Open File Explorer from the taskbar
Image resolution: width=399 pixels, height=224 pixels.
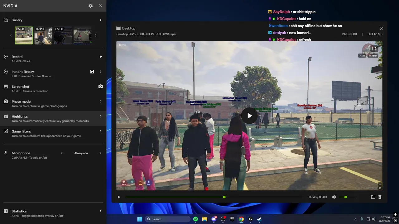click(x=204, y=219)
